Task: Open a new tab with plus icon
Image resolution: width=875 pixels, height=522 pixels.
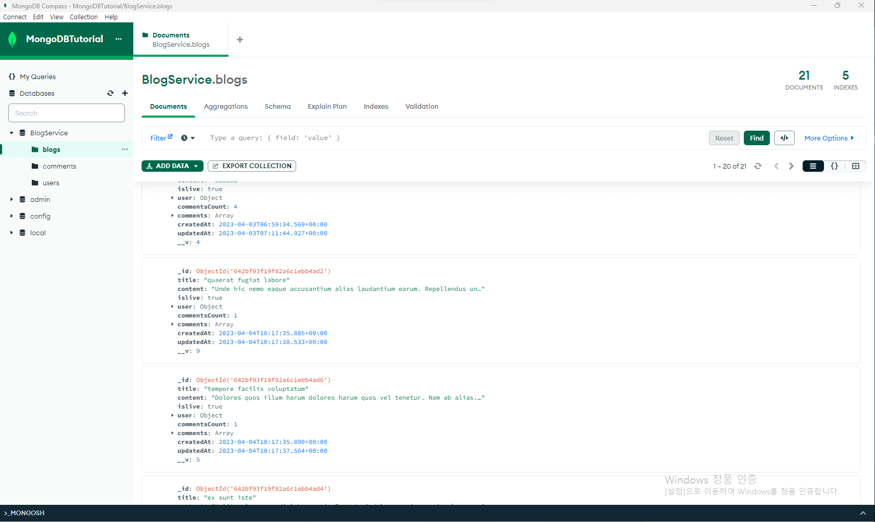Action: [x=240, y=40]
